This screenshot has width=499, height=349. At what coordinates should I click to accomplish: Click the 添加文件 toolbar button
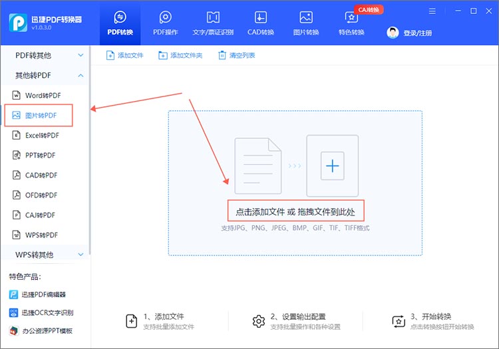click(x=125, y=55)
